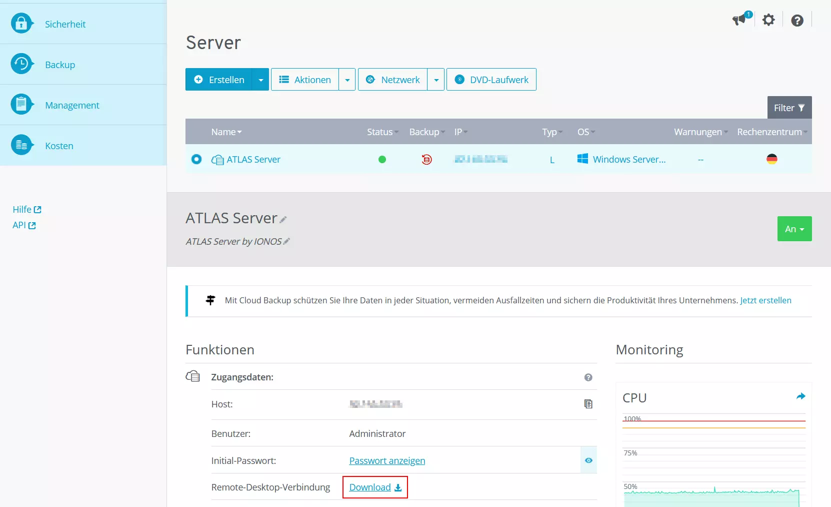Sort by Name column
This screenshot has height=507, width=831.
[226, 132]
